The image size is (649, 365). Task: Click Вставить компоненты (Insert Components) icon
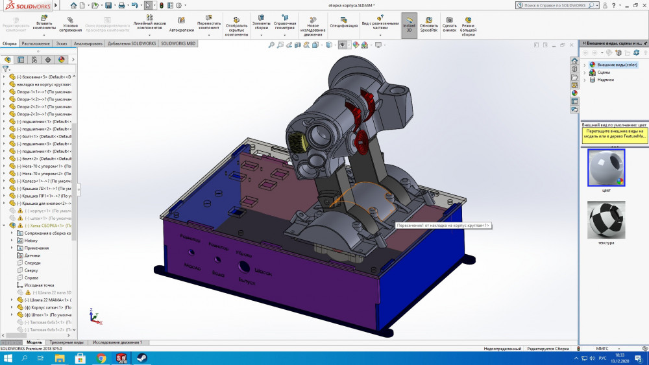tap(44, 22)
